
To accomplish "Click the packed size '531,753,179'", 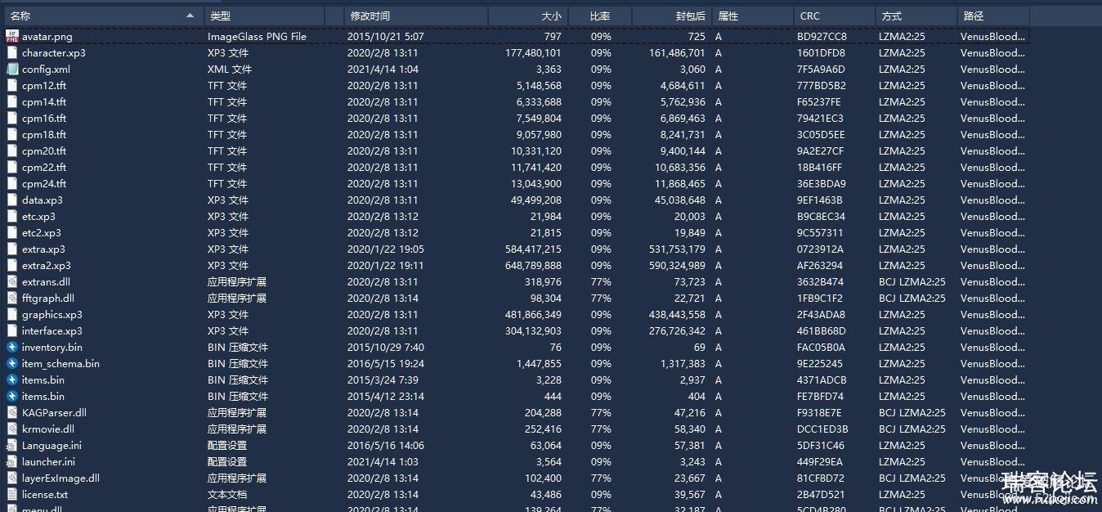I will click(676, 249).
